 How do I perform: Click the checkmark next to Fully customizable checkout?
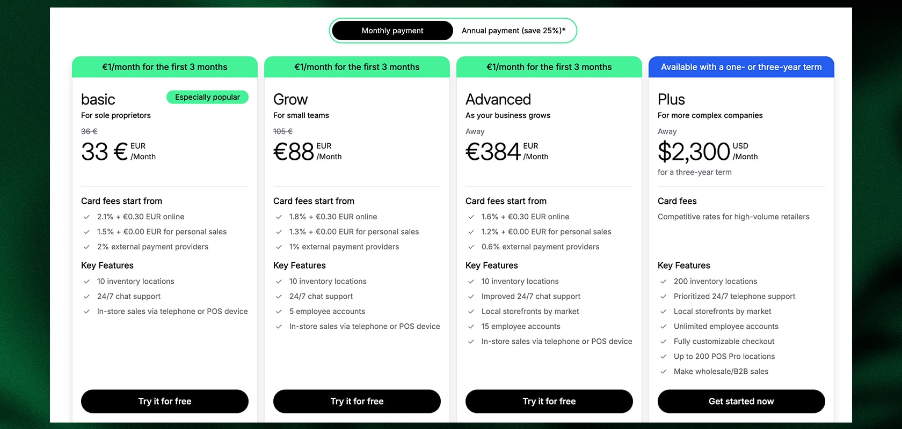[663, 341]
